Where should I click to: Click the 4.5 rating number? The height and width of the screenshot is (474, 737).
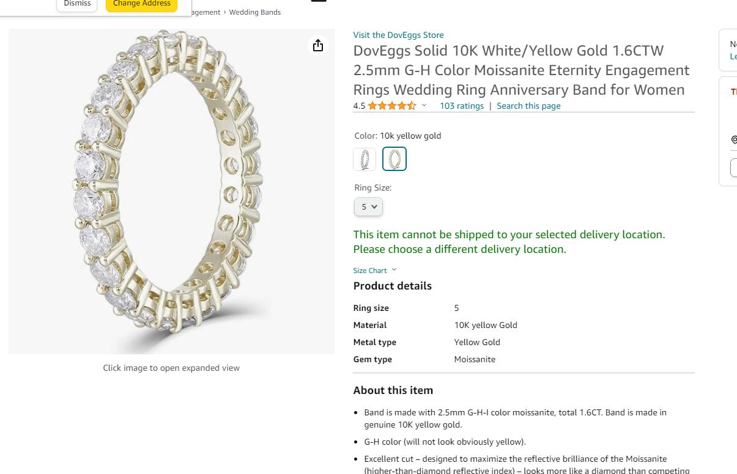tap(359, 106)
